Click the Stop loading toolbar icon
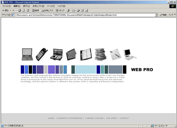Image resolution: width=177 pixels, height=128 pixels. [x=19, y=11]
